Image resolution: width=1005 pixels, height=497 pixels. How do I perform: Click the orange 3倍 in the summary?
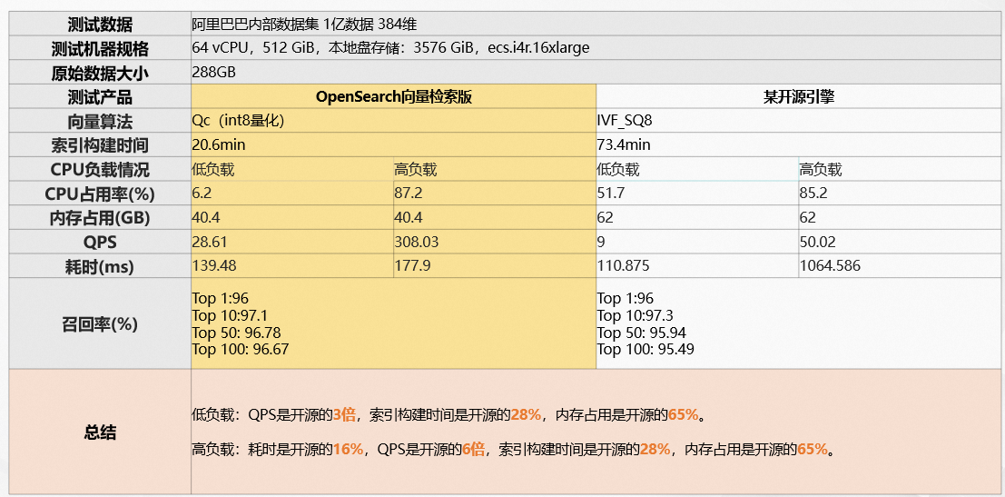pyautogui.click(x=344, y=415)
